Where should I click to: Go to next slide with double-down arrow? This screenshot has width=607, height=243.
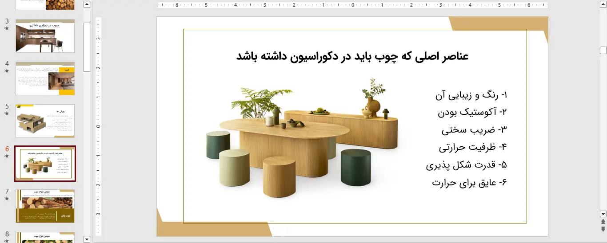[x=603, y=229]
